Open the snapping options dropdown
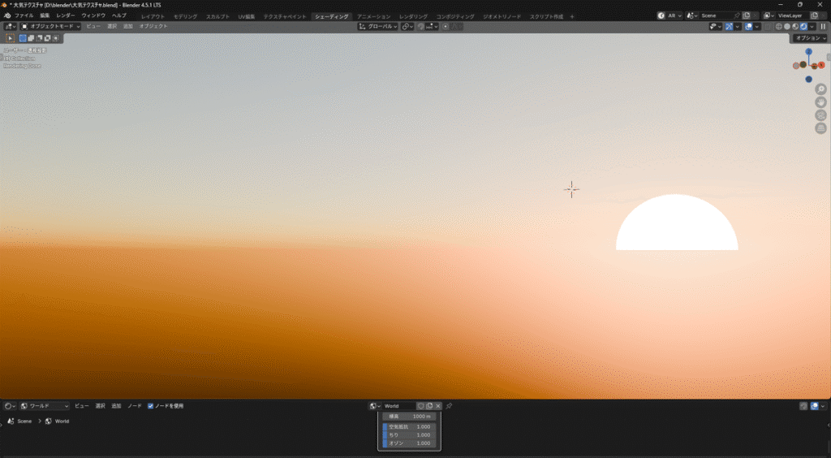 click(x=432, y=27)
